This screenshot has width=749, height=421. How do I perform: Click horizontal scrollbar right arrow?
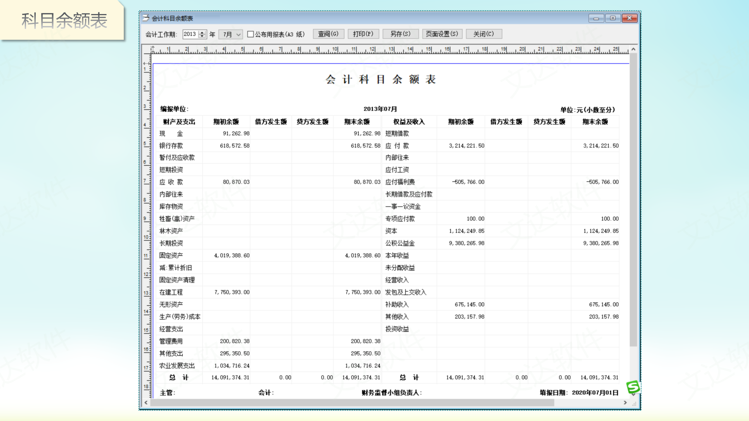pos(625,403)
